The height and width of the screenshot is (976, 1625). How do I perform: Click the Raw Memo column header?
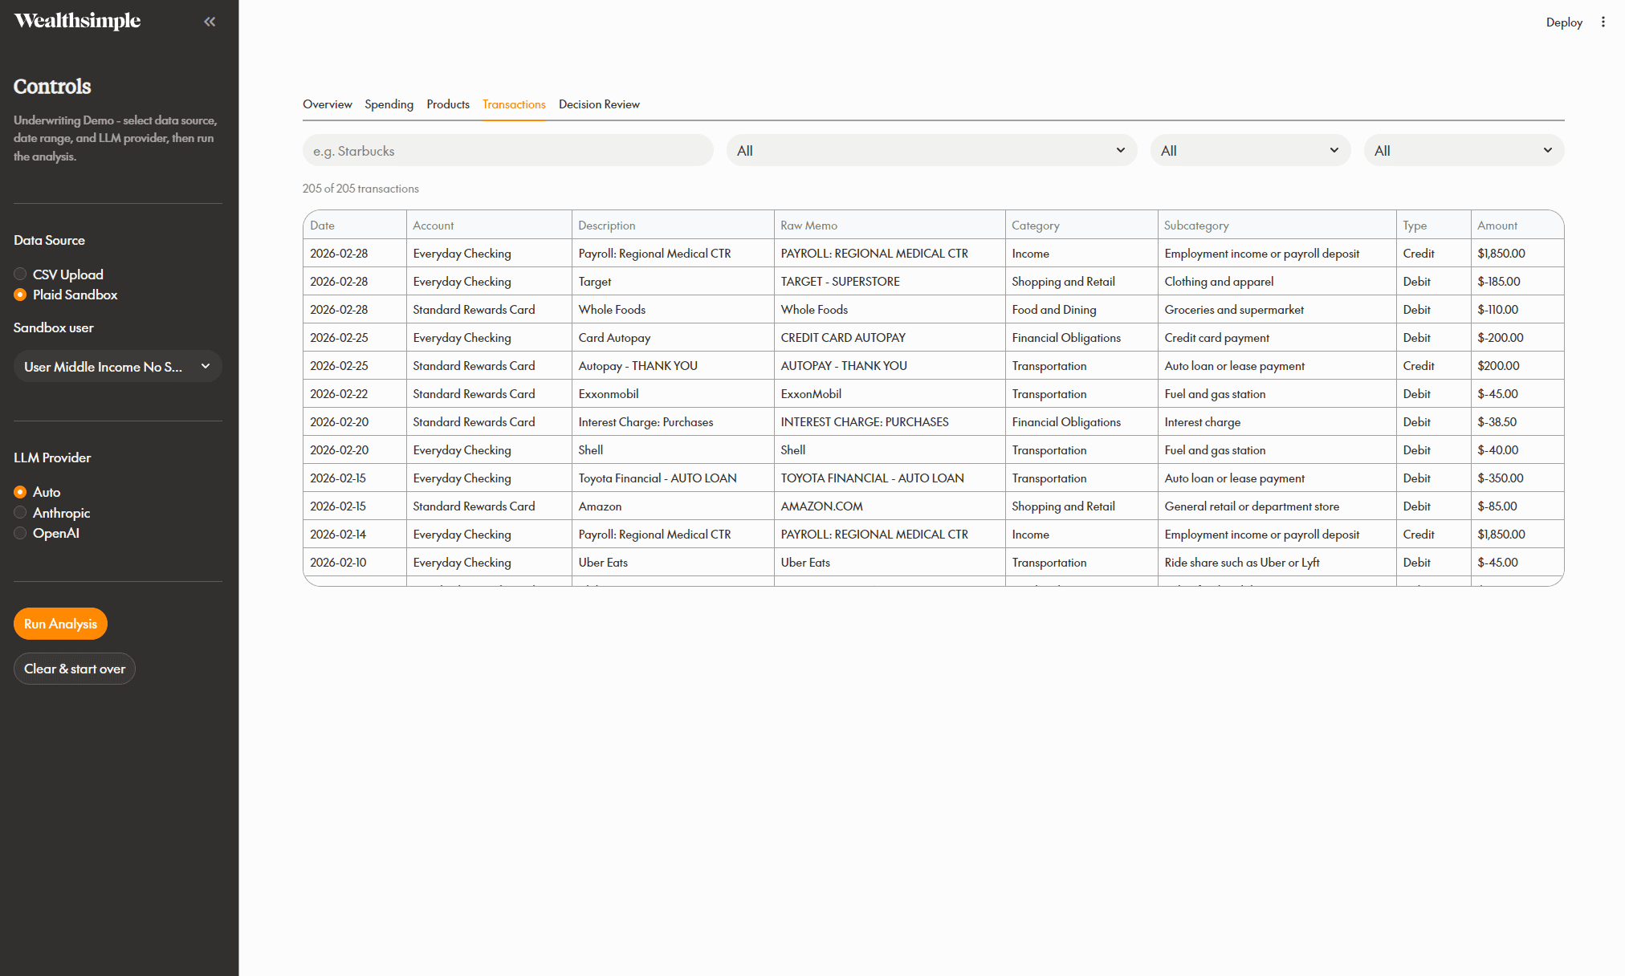point(890,226)
